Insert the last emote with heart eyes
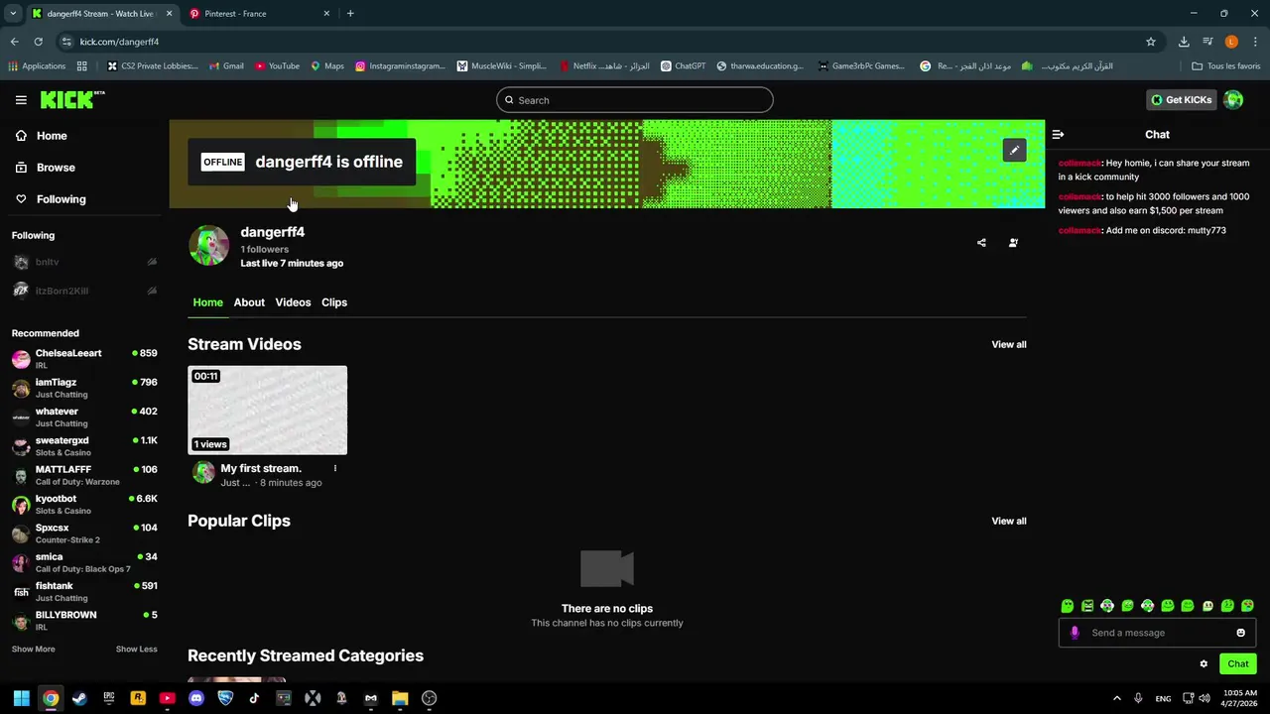Screen dimensions: 1270x714 point(1247,606)
